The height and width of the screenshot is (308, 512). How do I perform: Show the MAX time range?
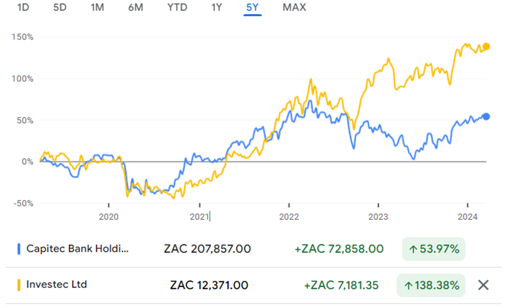point(294,8)
